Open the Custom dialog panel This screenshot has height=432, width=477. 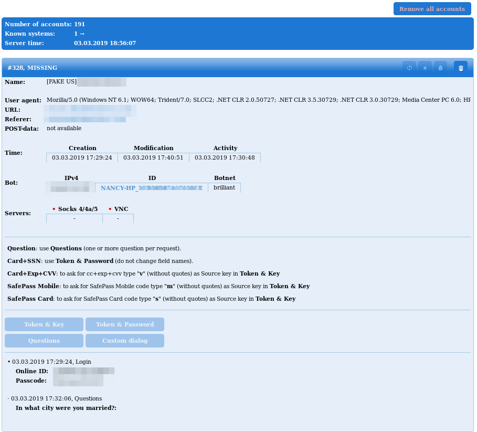coord(124,340)
